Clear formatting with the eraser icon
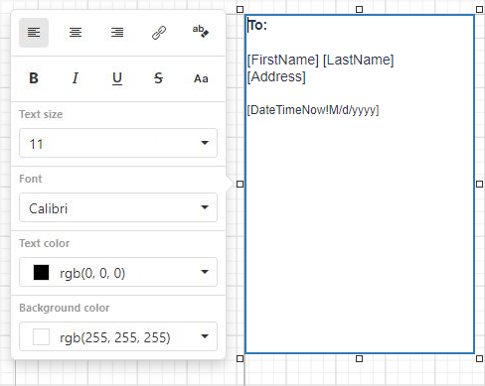 [x=201, y=33]
